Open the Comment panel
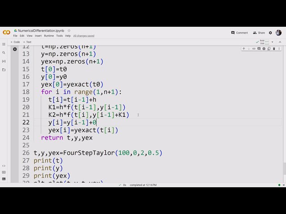 [x=240, y=33]
